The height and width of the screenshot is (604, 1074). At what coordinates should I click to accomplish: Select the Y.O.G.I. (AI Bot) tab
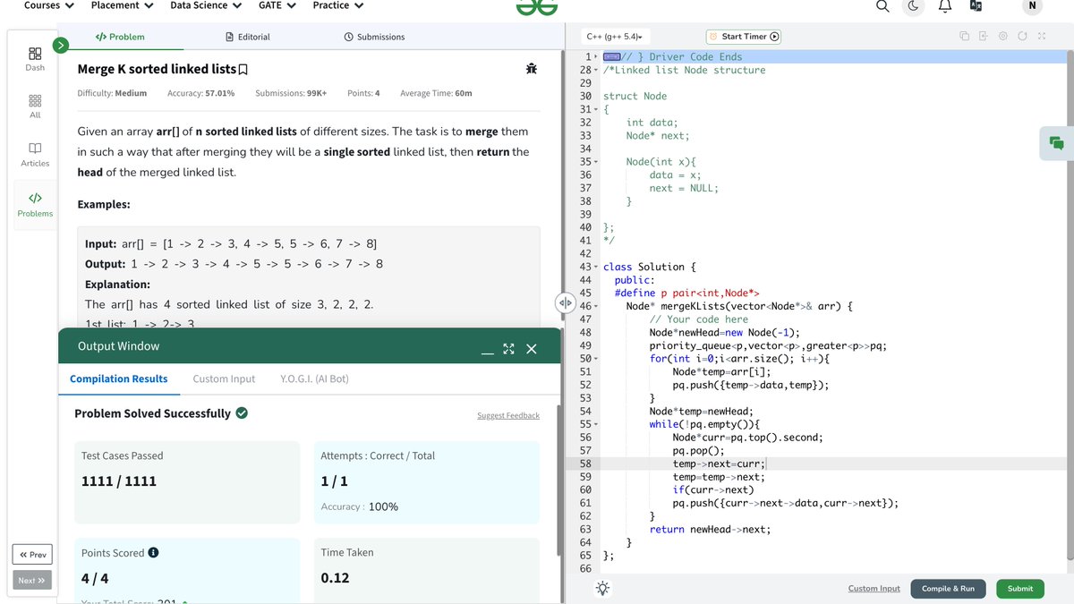[x=314, y=379]
